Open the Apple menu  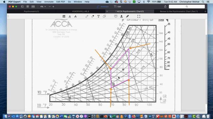(x=4, y=2)
